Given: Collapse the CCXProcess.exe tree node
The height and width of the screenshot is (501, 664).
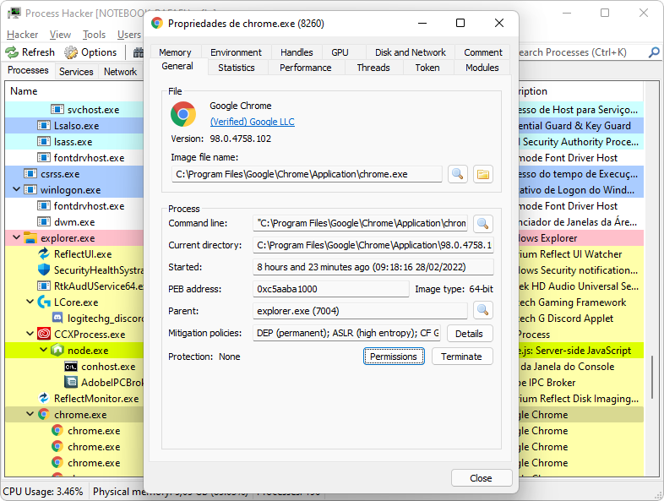Looking at the screenshot, I should (x=30, y=335).
